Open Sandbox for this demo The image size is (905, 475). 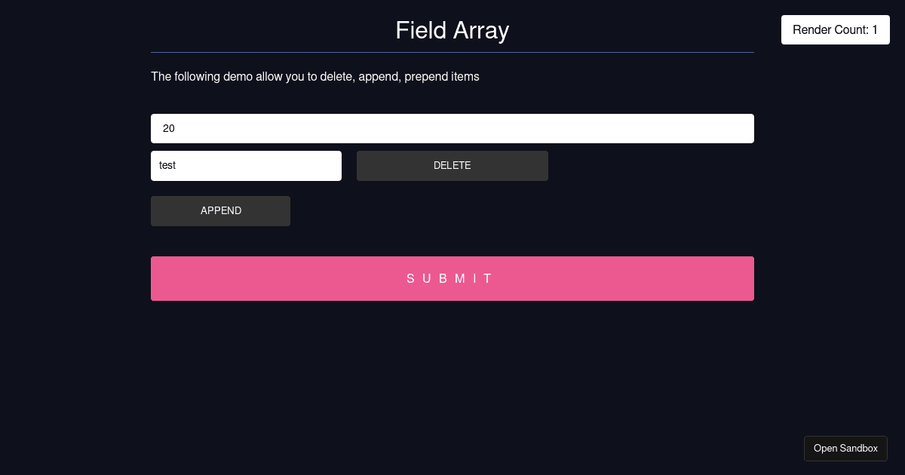[845, 449]
